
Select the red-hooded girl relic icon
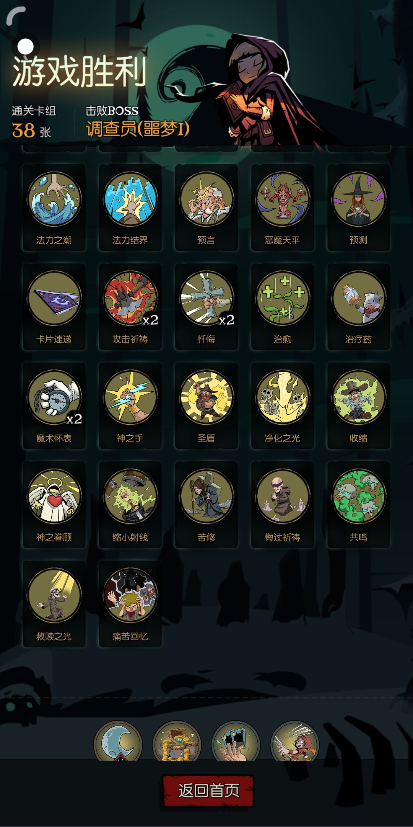coord(294,742)
